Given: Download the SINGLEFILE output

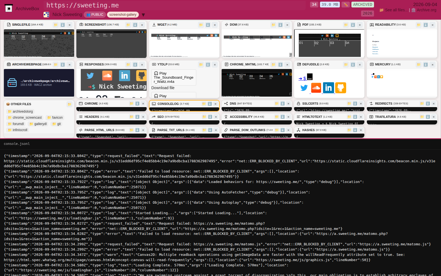Looking at the screenshot, I should (x=63, y=25).
